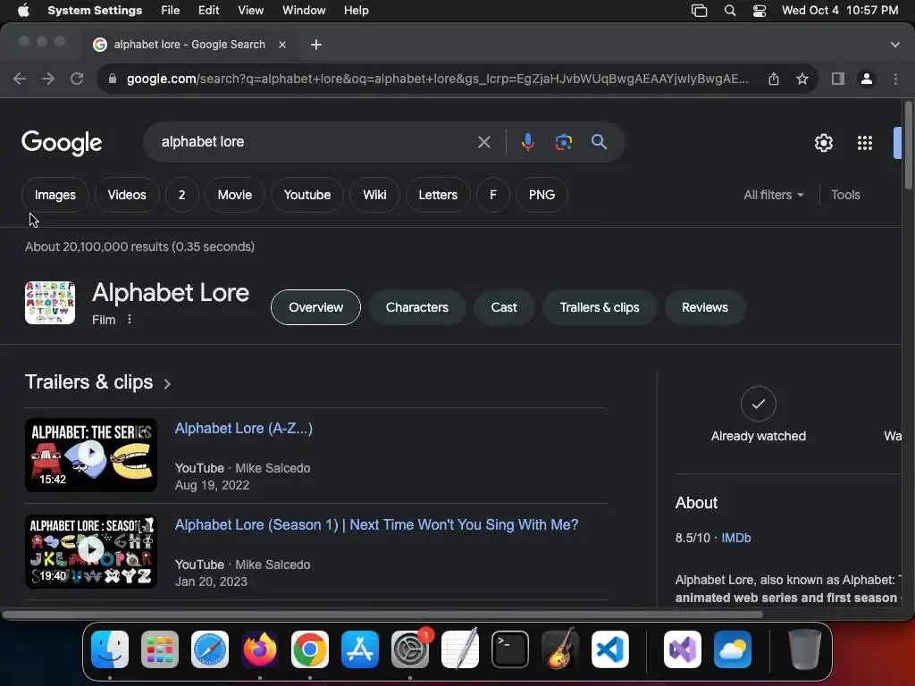Open Launchpad from the Dock
Viewport: 915px width, 686px height.
point(160,649)
